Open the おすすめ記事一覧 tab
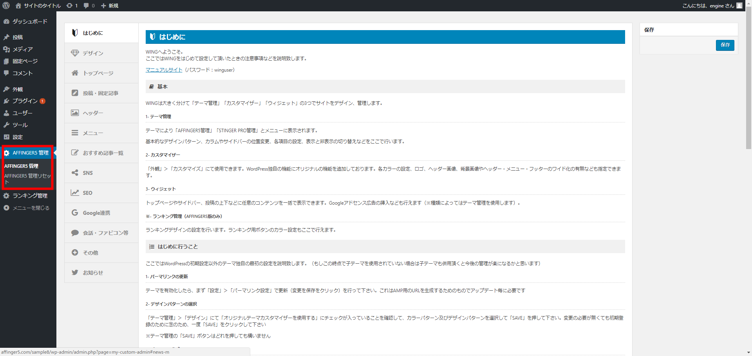The image size is (752, 356). click(101, 153)
